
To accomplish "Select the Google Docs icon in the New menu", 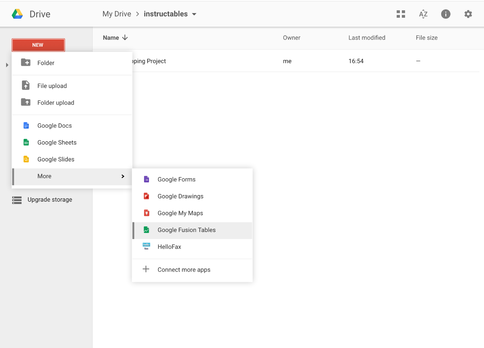I will pos(26,125).
